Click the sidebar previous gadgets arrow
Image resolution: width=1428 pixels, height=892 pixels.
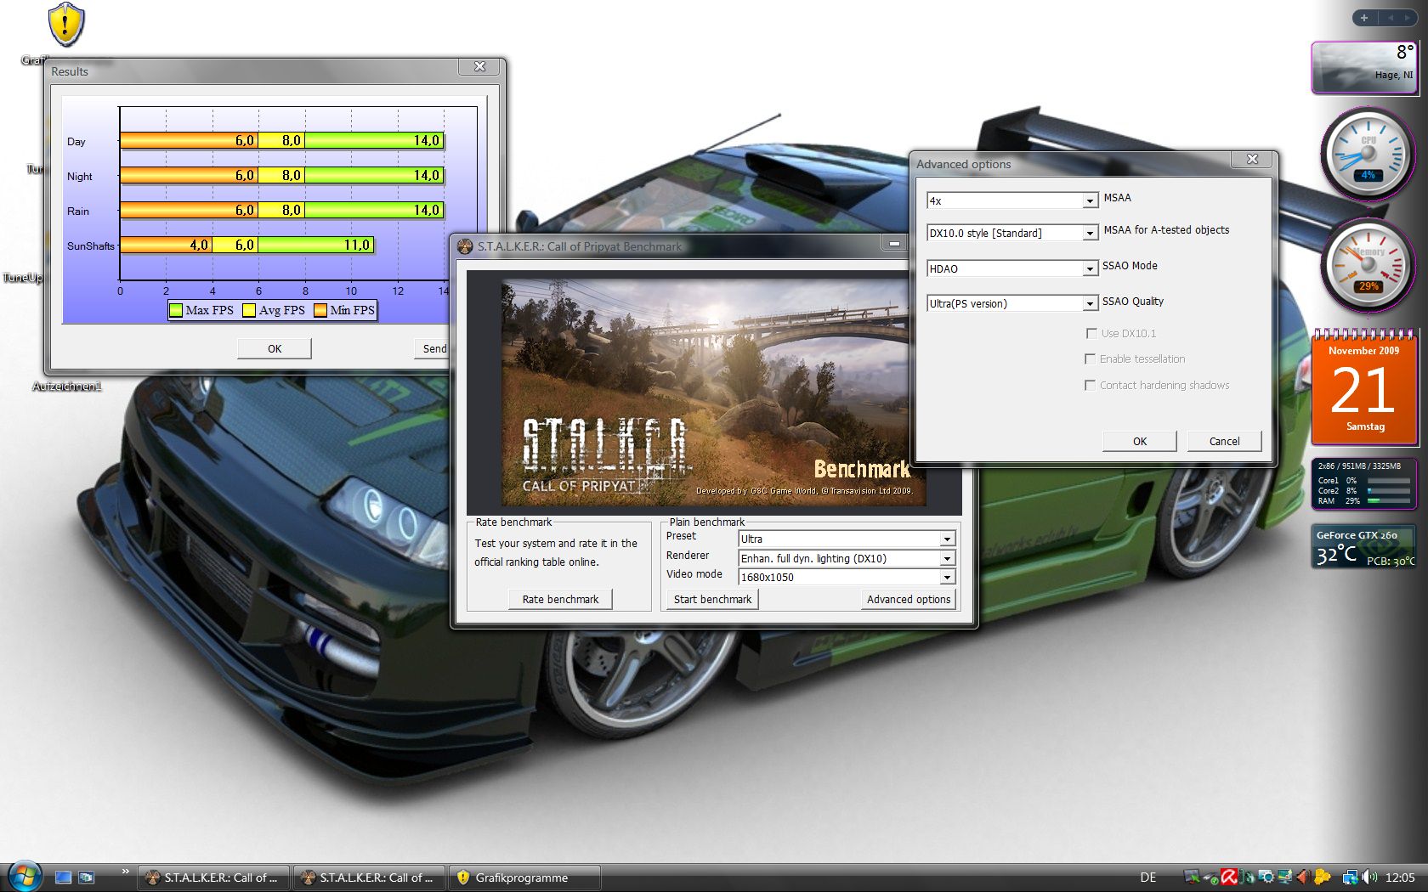pos(1391,18)
